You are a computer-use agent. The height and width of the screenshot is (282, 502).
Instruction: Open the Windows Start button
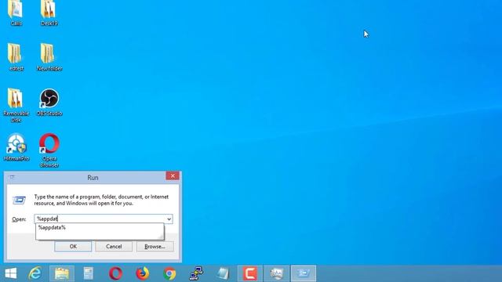click(x=11, y=273)
